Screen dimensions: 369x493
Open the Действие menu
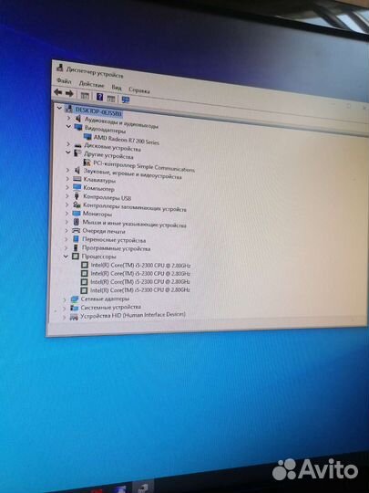91,84
